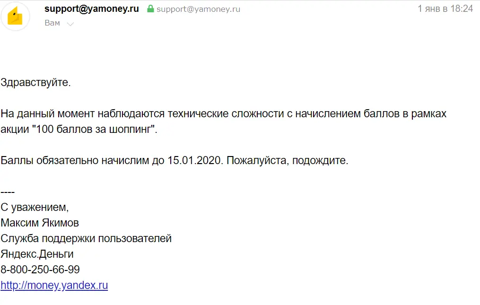Click the green lock verified-sender icon
This screenshot has height=305, width=480.
tap(150, 9)
